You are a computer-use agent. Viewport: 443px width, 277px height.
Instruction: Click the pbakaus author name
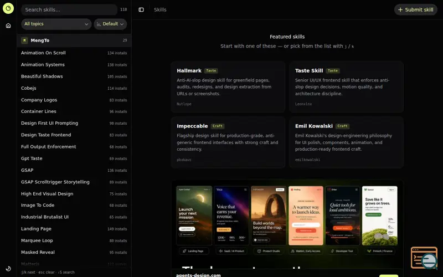click(x=184, y=160)
